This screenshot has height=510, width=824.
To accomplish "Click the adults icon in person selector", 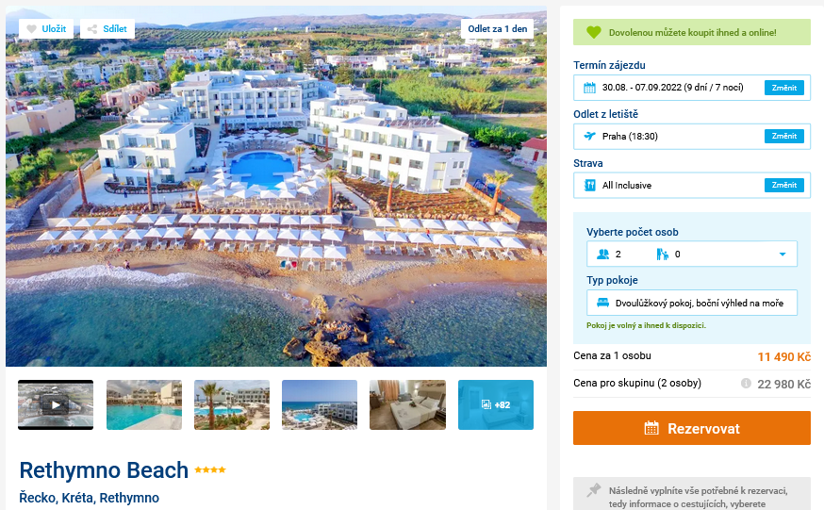I will click(x=602, y=255).
